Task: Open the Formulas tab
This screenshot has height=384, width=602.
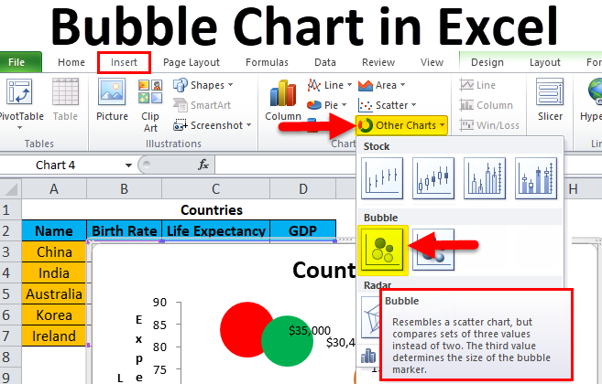Action: click(x=267, y=62)
